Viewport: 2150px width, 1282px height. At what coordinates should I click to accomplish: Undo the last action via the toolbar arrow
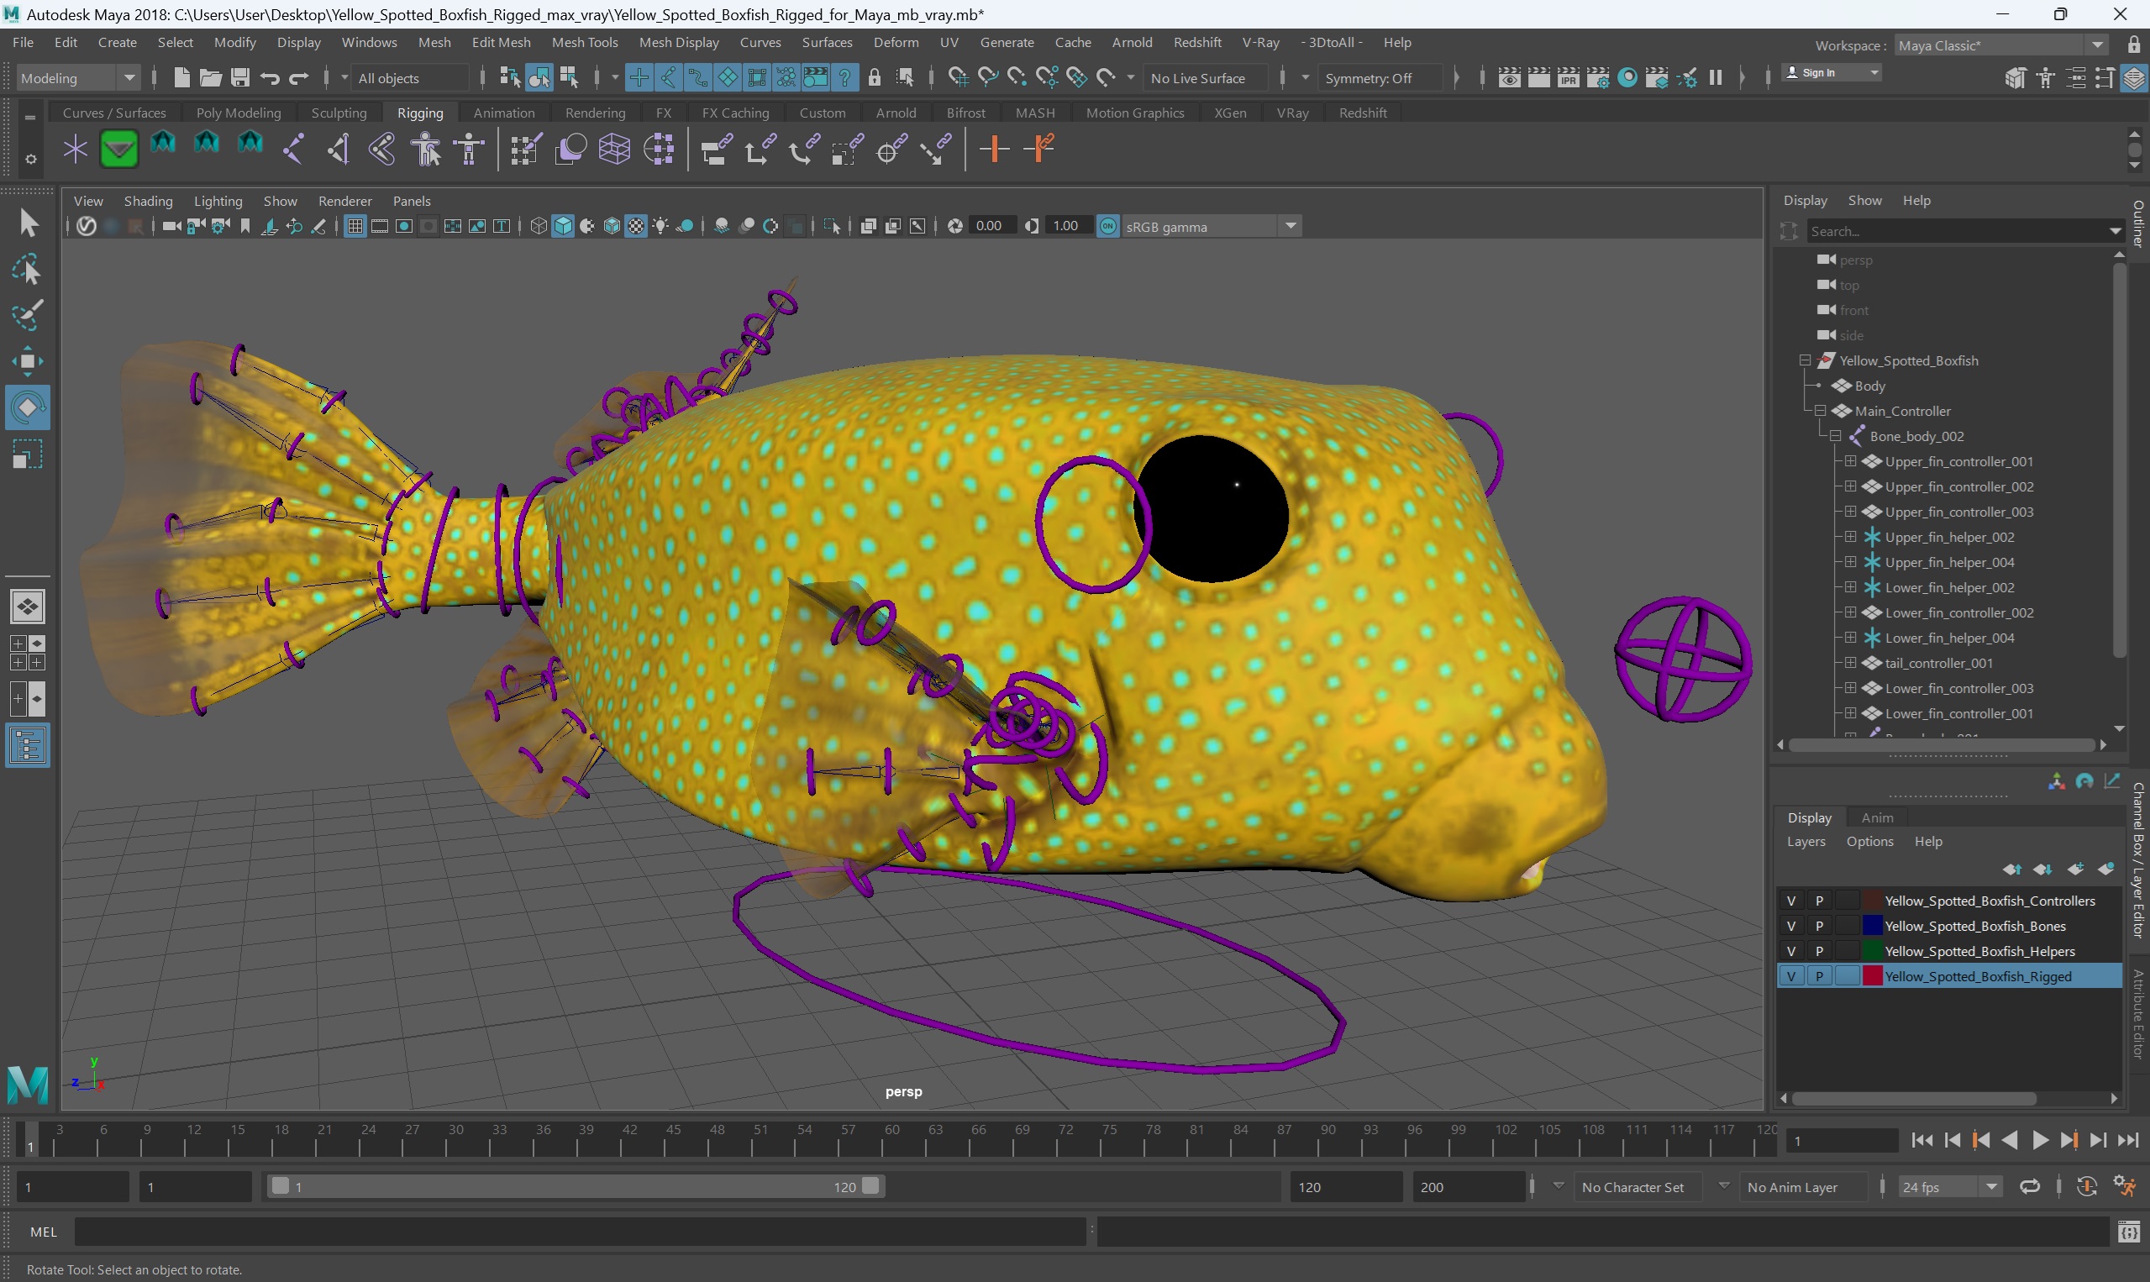270,78
